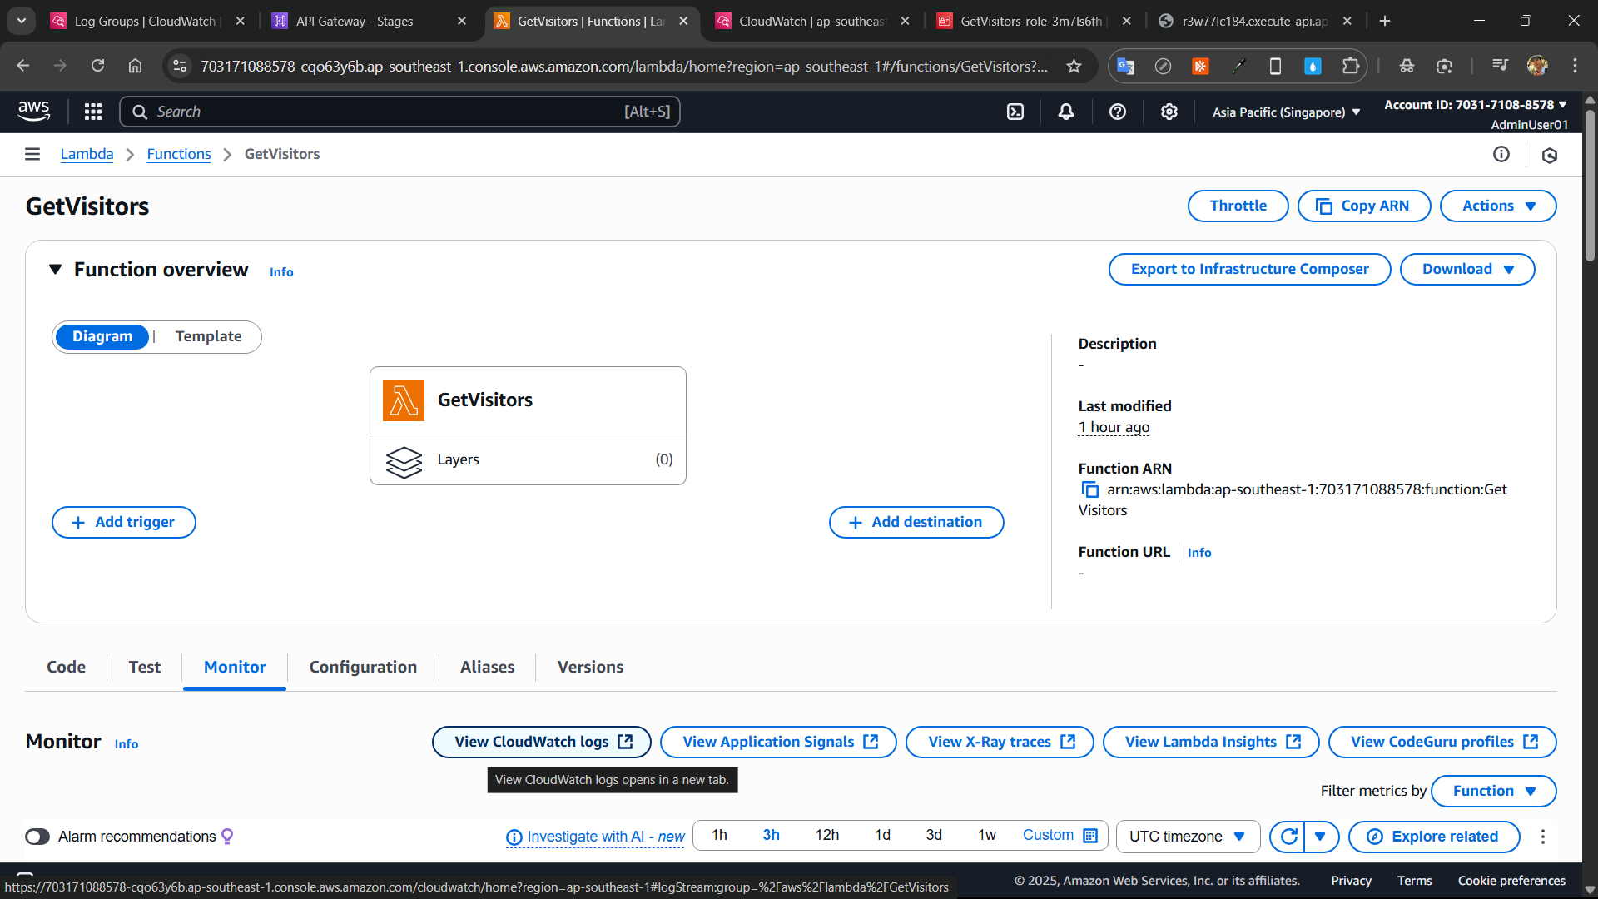Click the browser address bar URL
The image size is (1598, 899).
pyautogui.click(x=624, y=66)
